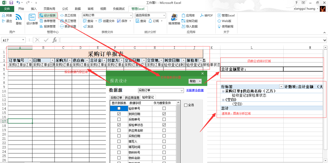
Task: Open the 看板 dashboard feed icon
Action: point(19,17)
